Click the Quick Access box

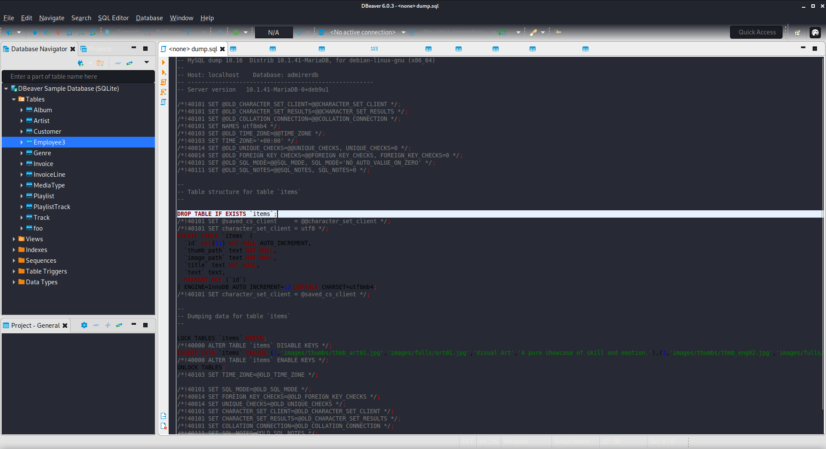[x=756, y=32]
